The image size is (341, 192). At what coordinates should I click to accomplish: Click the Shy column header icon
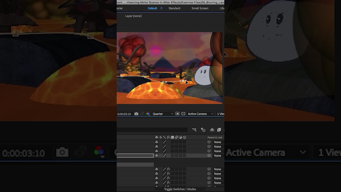[157, 137]
